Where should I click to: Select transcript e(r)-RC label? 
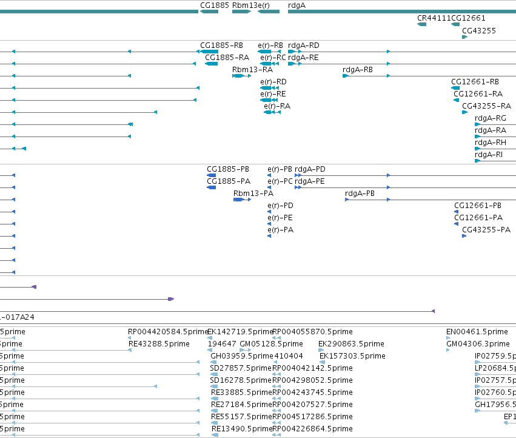coord(273,58)
